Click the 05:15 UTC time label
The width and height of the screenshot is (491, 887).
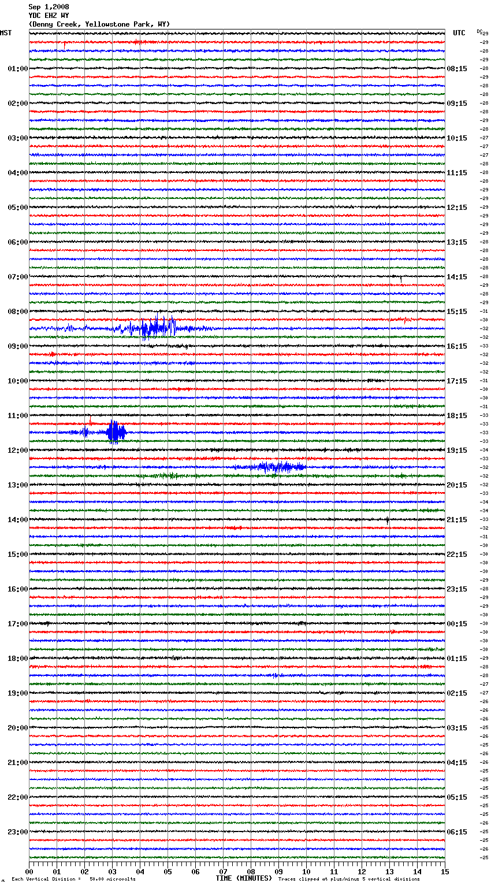(x=457, y=797)
